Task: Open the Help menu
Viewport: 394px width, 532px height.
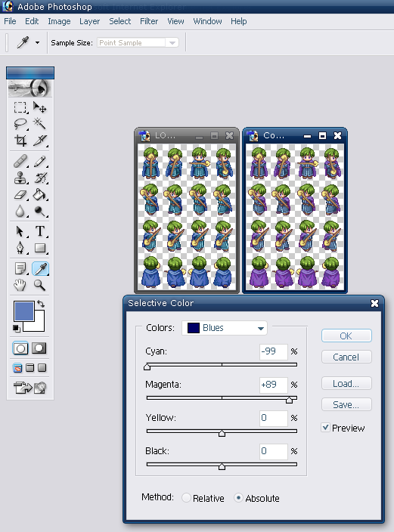Action: (239, 21)
